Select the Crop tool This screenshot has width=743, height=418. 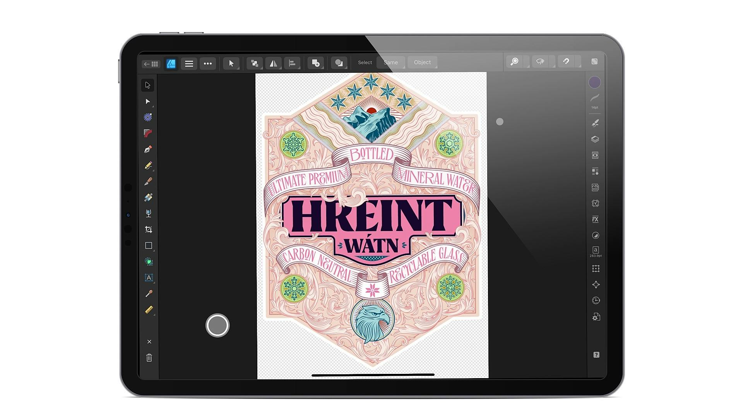pos(148,230)
